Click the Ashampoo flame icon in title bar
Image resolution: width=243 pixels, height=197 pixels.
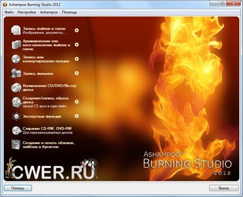pos(5,4)
